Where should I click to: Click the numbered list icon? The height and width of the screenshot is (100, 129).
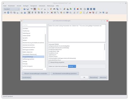[x=32, y=13]
